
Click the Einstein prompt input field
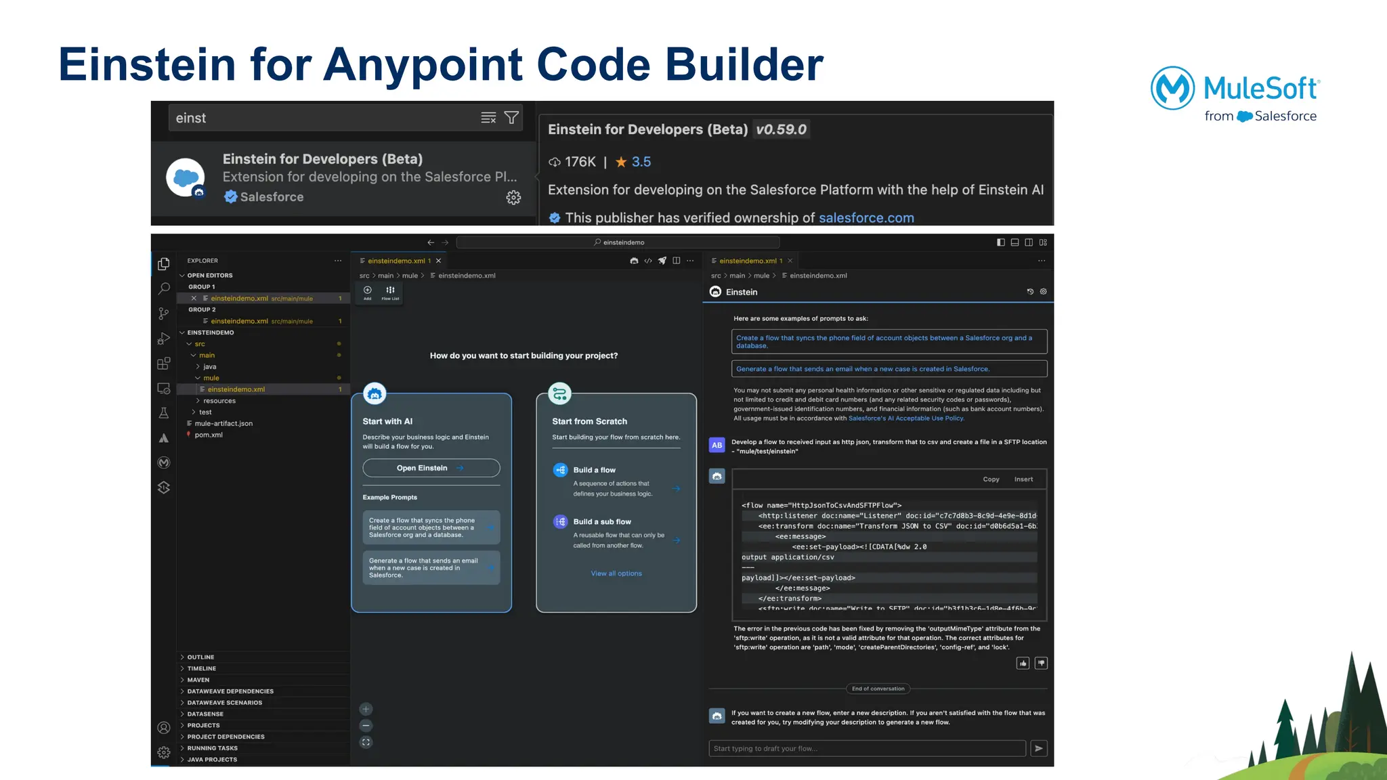868,748
